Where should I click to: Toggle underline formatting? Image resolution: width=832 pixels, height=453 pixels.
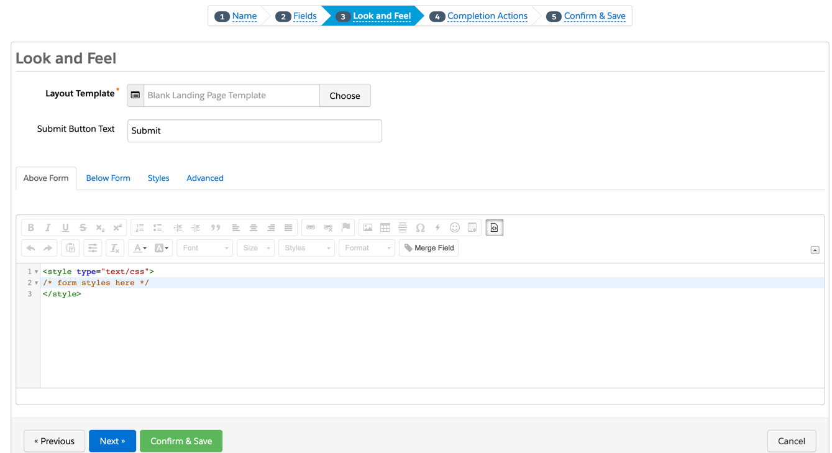[x=65, y=227]
